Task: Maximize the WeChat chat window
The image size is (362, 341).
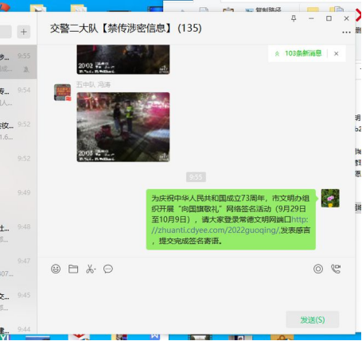Action: tap(329, 18)
